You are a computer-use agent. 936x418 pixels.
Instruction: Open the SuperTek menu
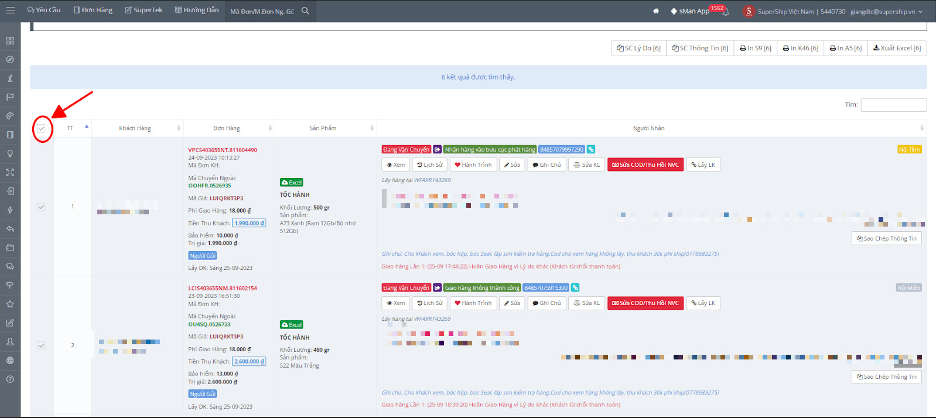coord(144,10)
